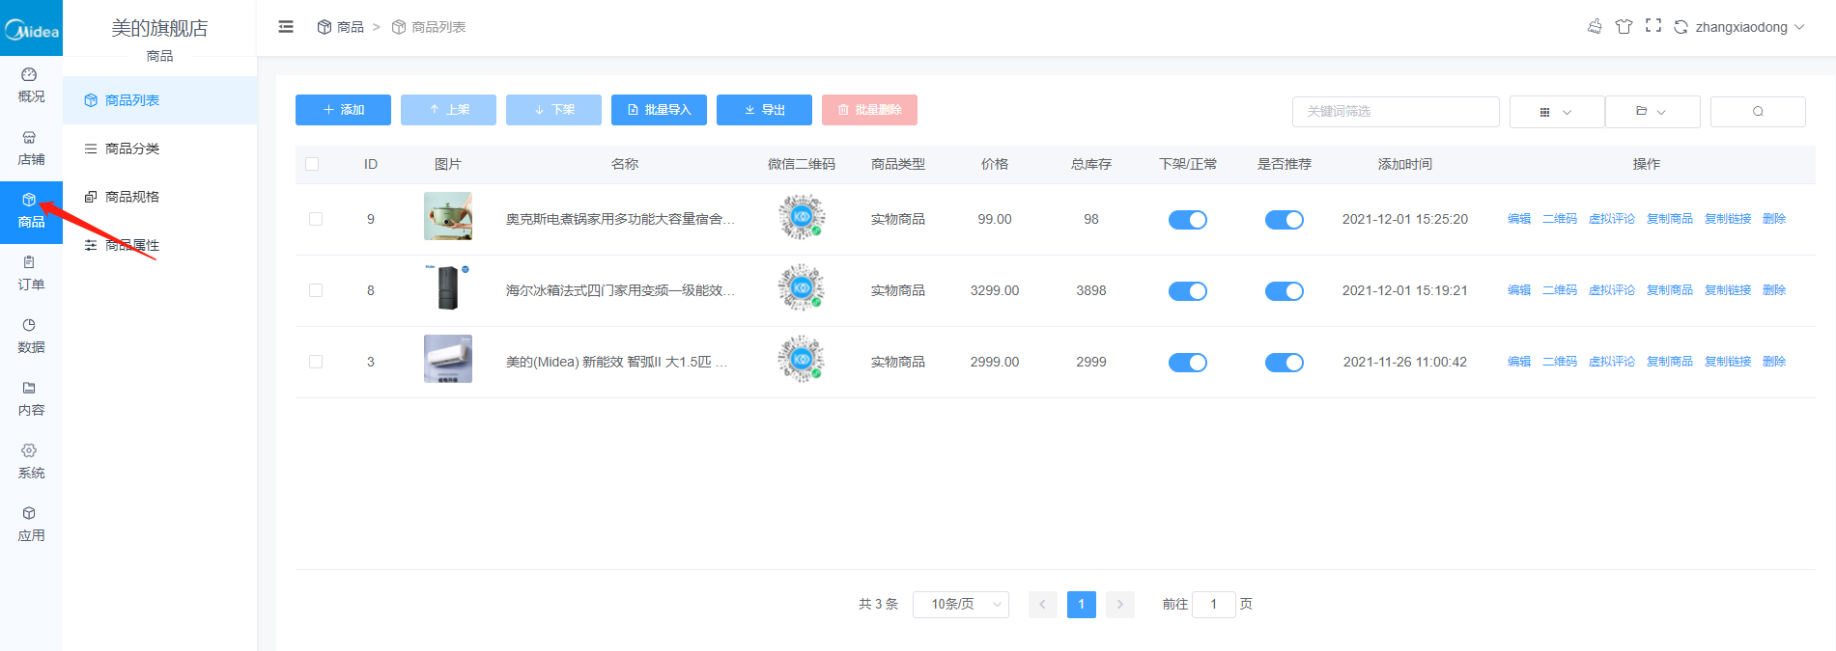The height and width of the screenshot is (651, 1836).
Task: Click the 下架 take-off-shelf button
Action: pos(553,110)
